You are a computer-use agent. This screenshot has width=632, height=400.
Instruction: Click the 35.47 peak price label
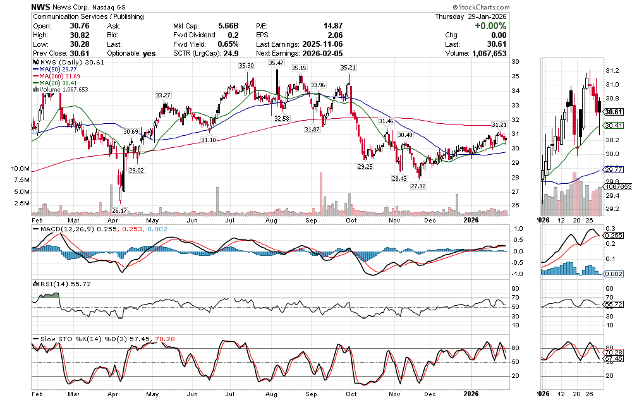click(276, 63)
